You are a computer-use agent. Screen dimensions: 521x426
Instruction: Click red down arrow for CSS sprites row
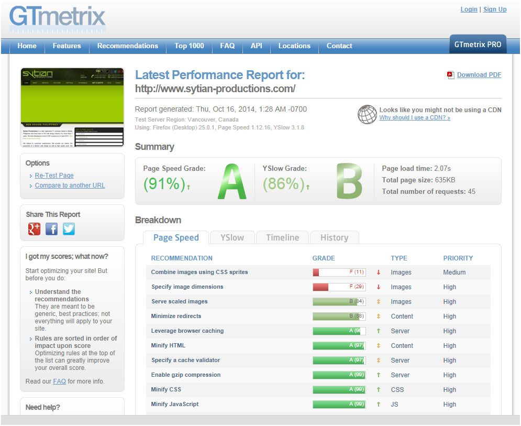coord(378,272)
